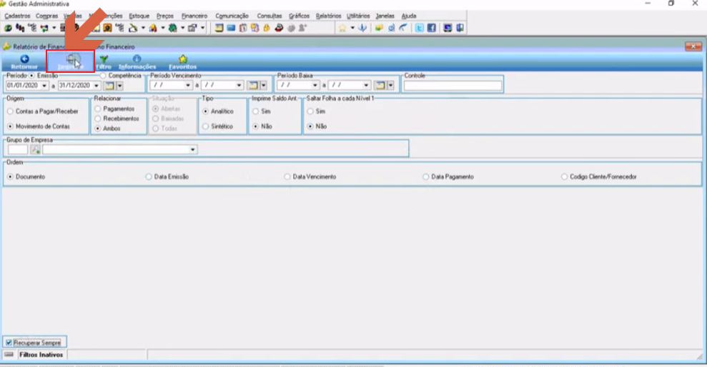This screenshot has height=367, width=707.
Task: Click the Facebook icon in the main toolbar
Action: pos(432,28)
